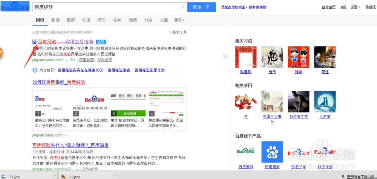Expand dropdown arrow after zhidao.baidu.com link
The image size is (377, 179).
click(77, 169)
